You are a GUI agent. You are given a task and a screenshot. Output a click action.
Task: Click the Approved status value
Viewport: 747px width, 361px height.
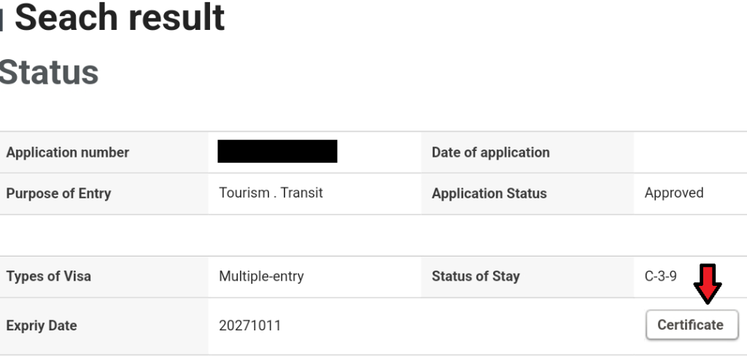point(674,193)
